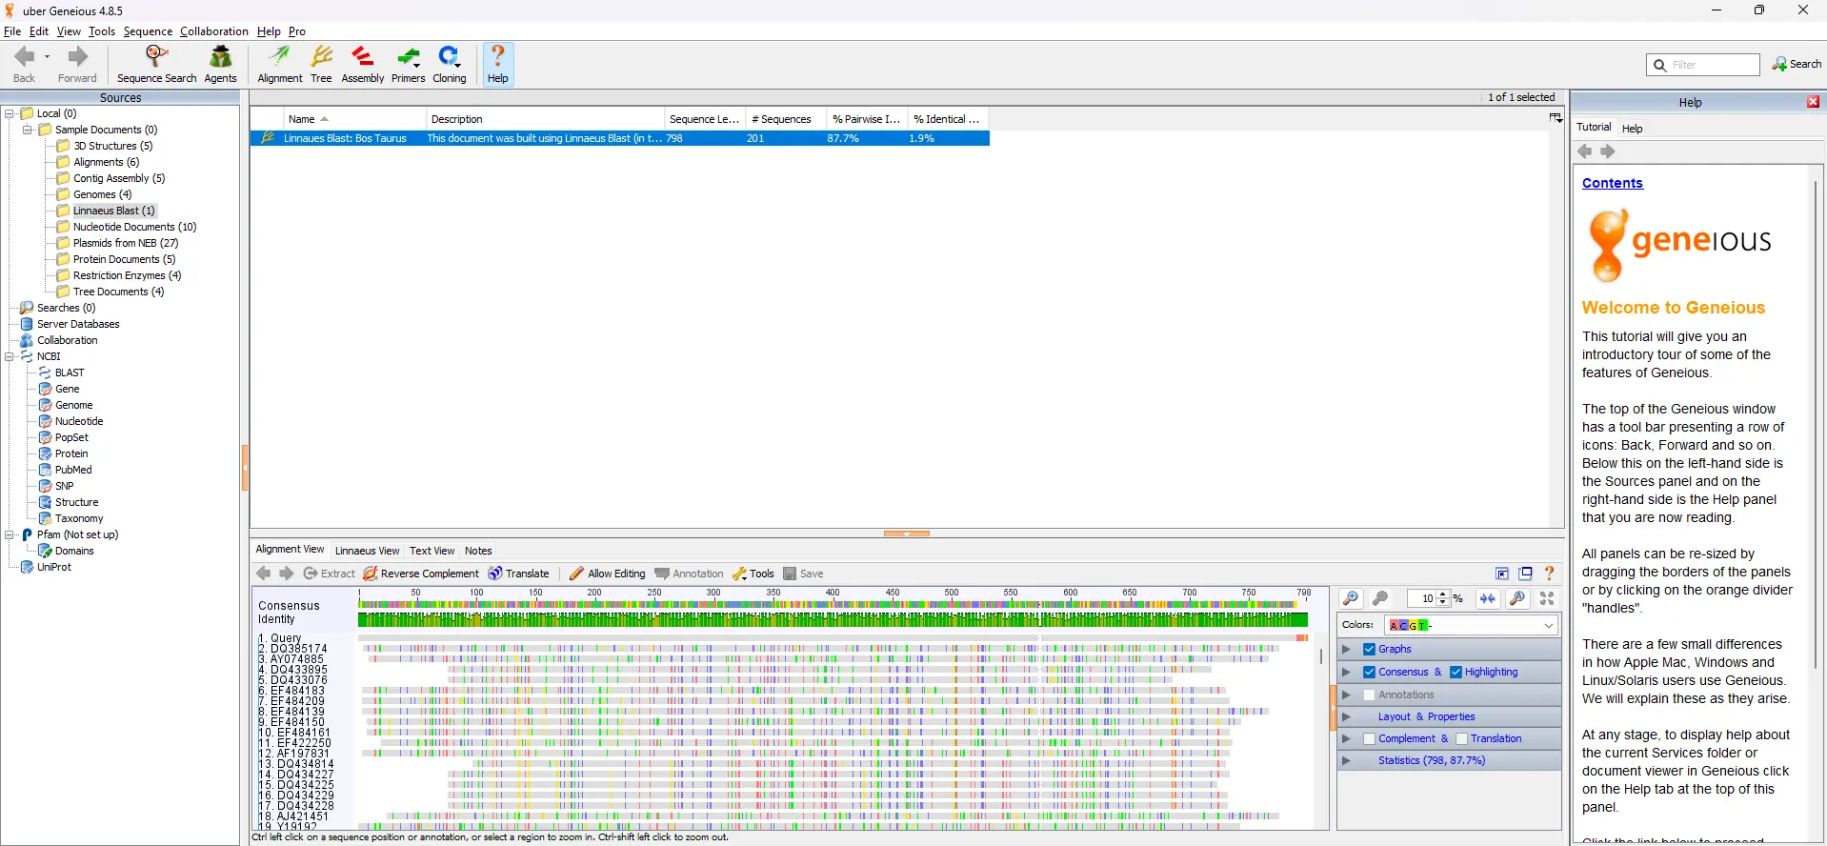Switch to Help tab in Help panel
The height and width of the screenshot is (846, 1827).
(1633, 129)
